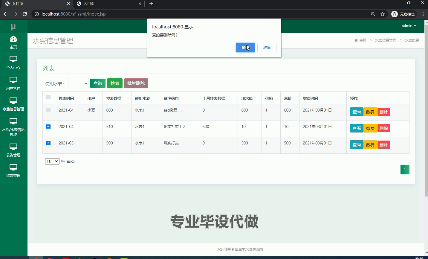Confirm deletion in the dialog
The width and height of the screenshot is (428, 259).
tap(245, 48)
